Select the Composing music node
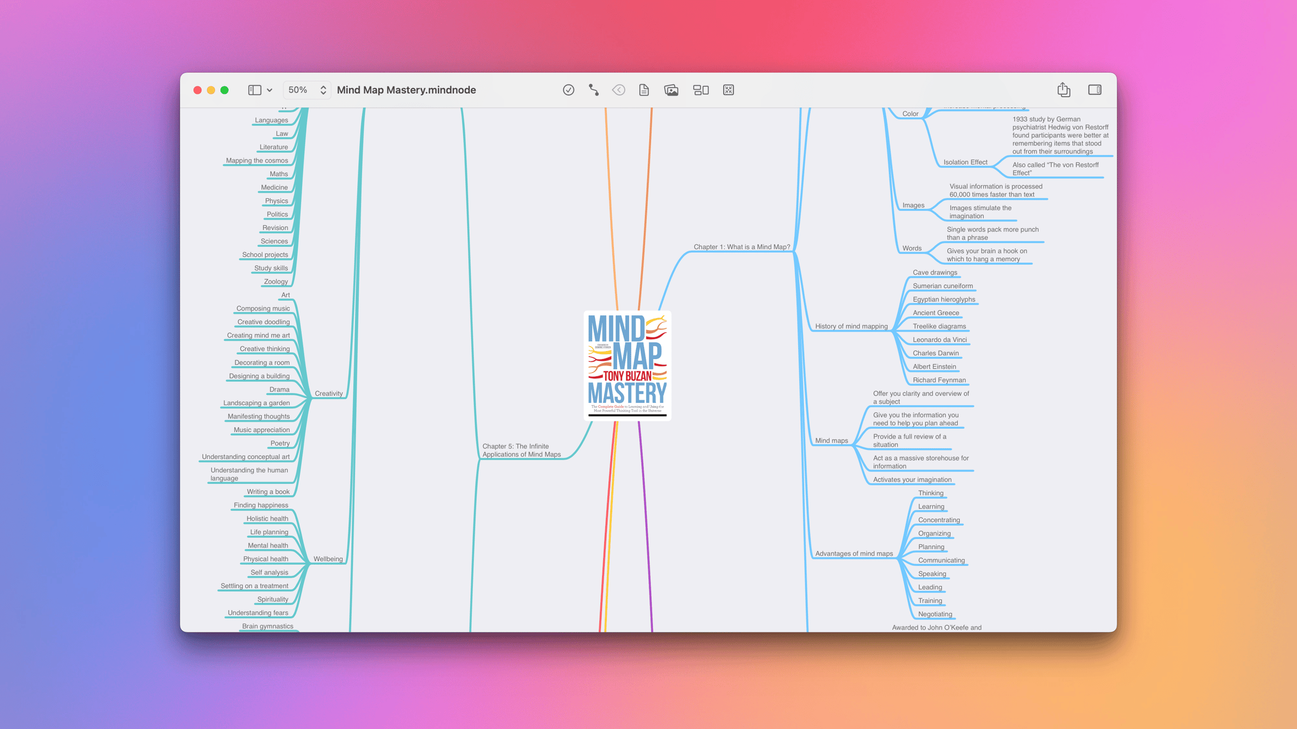The image size is (1297, 729). [263, 309]
